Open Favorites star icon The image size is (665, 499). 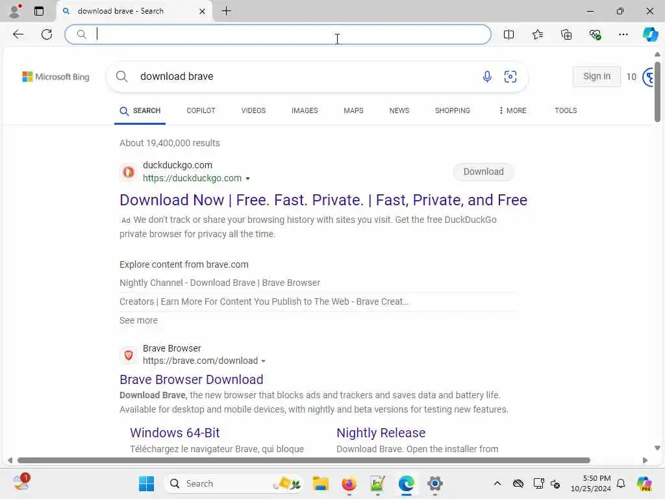[537, 34]
